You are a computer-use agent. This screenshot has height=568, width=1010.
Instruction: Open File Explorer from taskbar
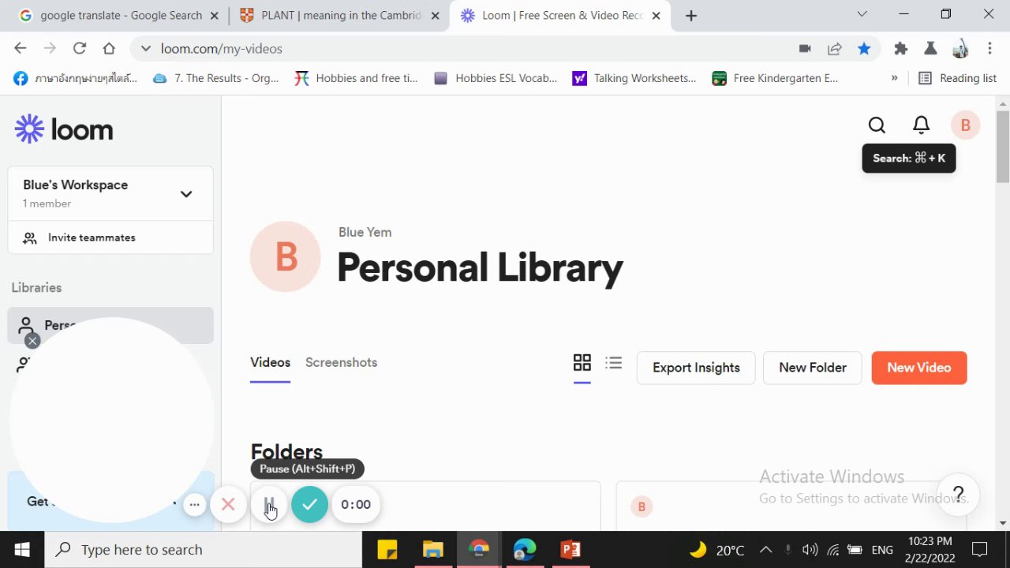432,550
